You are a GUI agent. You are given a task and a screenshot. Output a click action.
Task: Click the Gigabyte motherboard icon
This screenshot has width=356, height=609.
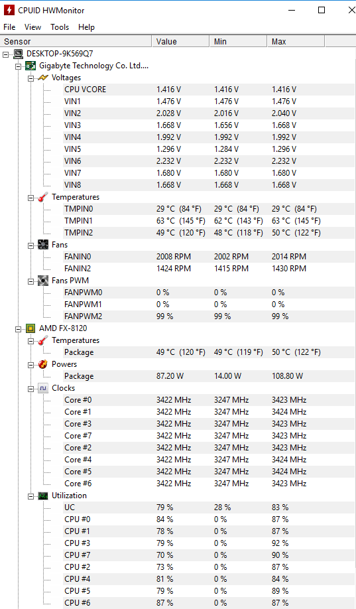click(x=30, y=66)
